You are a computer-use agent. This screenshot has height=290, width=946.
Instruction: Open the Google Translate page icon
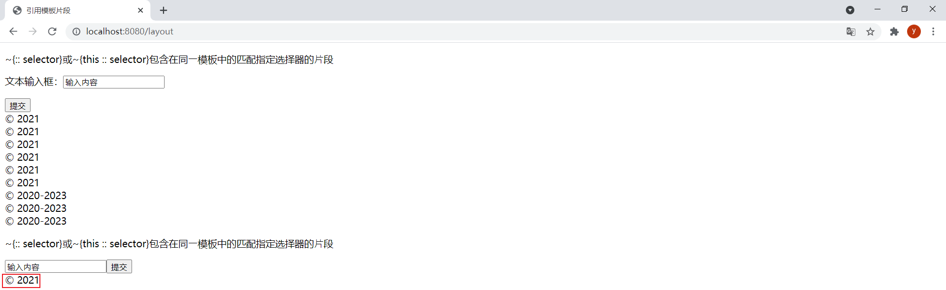[x=851, y=31]
